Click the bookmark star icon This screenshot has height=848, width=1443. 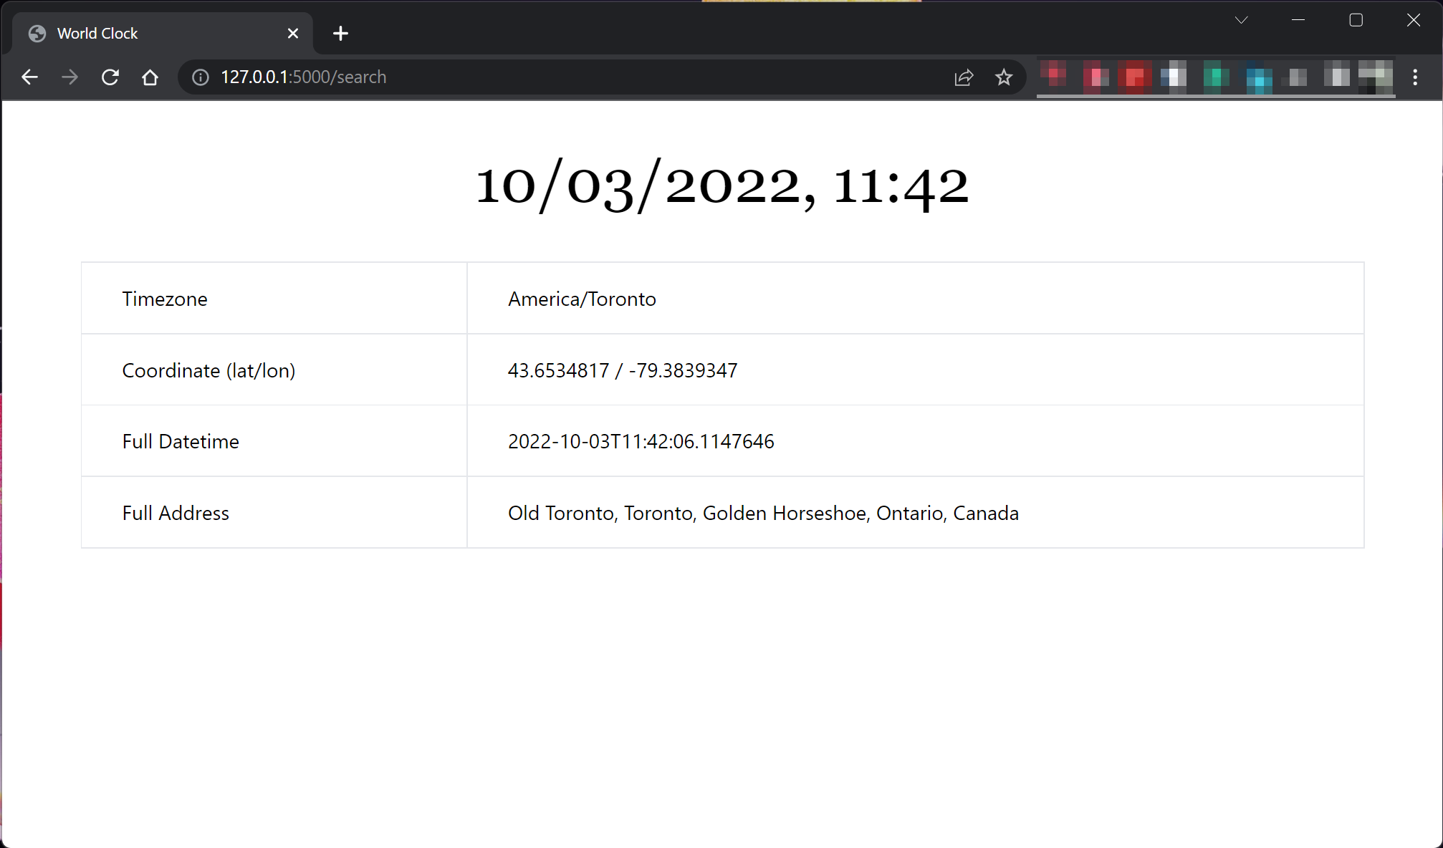[1005, 77]
